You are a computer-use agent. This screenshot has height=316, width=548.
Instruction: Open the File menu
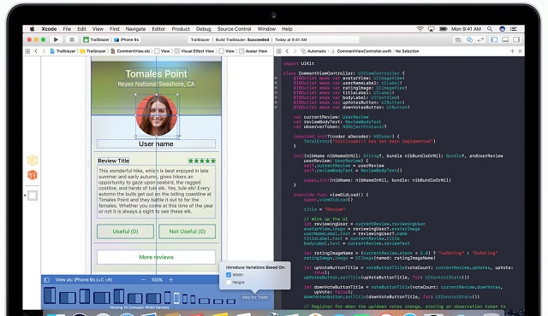pos(67,29)
